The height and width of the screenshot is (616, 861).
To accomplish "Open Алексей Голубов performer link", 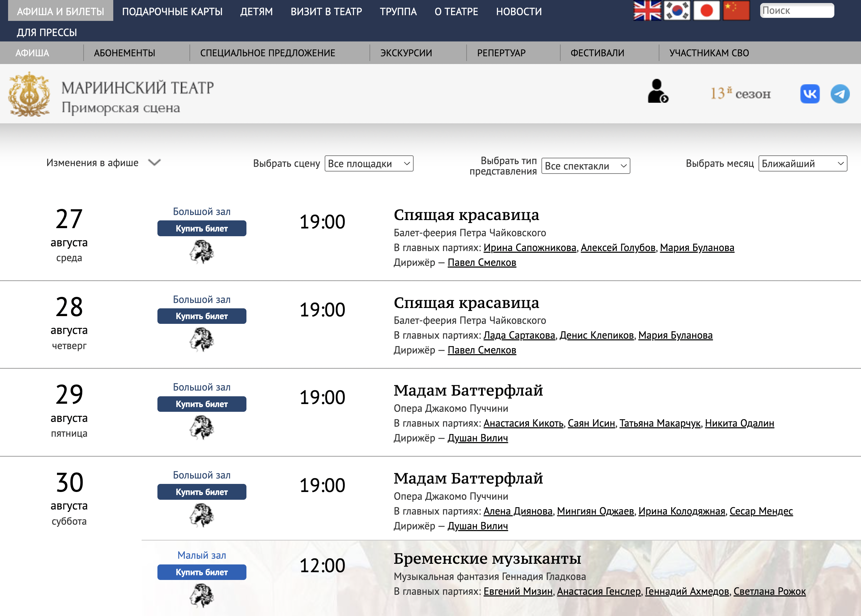I will [618, 248].
